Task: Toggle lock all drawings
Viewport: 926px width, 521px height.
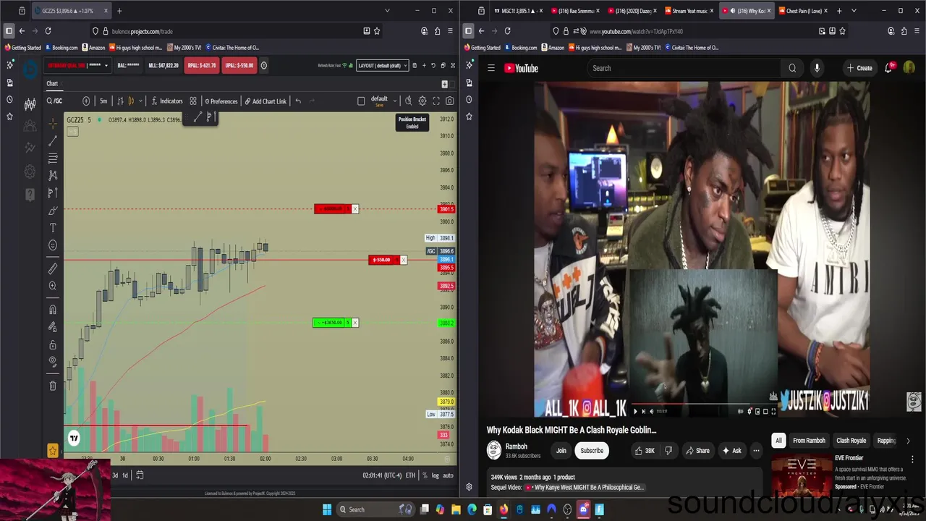Action: point(53,344)
